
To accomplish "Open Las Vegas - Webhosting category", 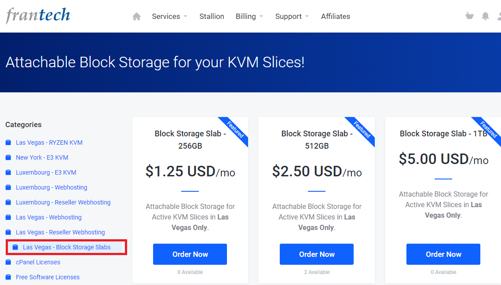I will click(48, 217).
